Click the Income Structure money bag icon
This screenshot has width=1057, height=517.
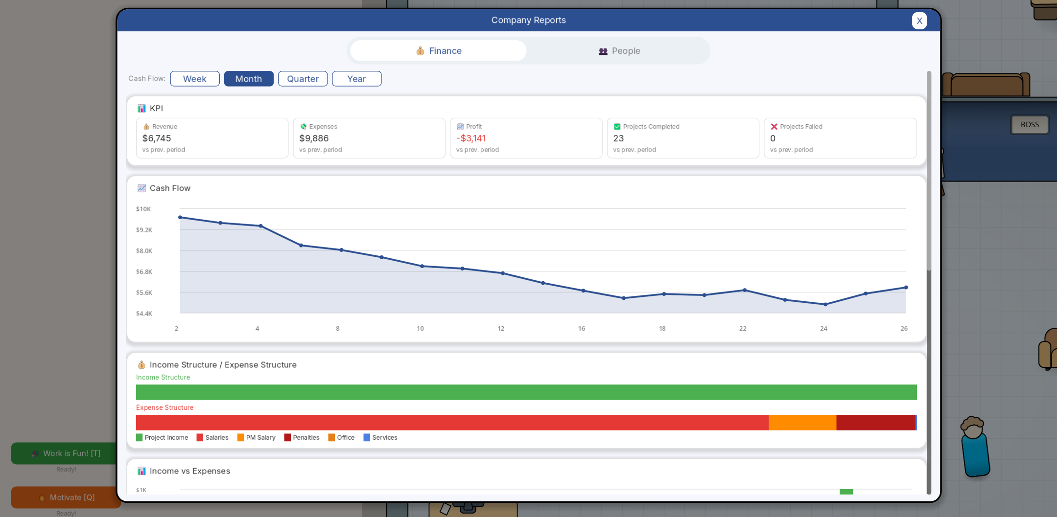141,365
